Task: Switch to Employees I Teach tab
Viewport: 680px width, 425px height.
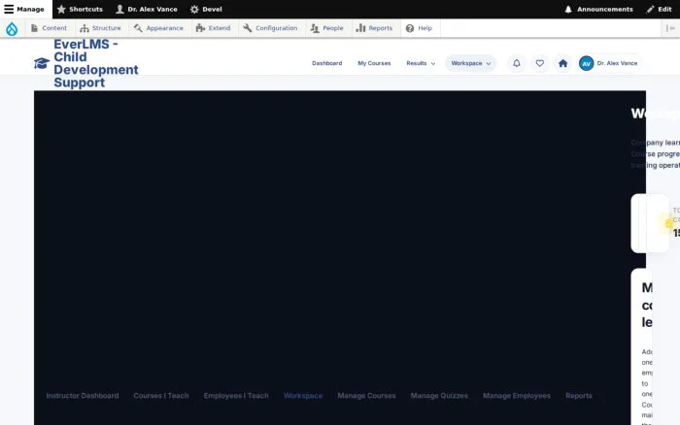Action: pyautogui.click(x=236, y=396)
